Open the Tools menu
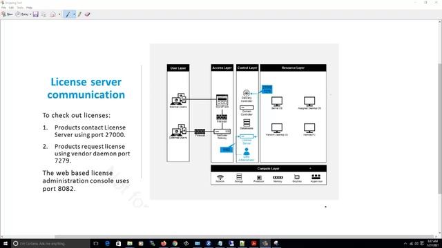 [x=20, y=8]
